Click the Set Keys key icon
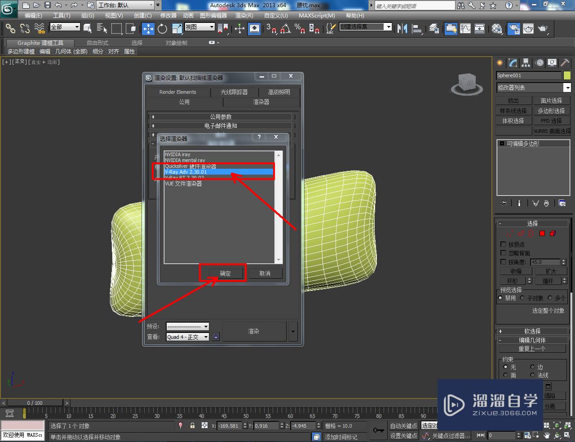 click(x=378, y=430)
